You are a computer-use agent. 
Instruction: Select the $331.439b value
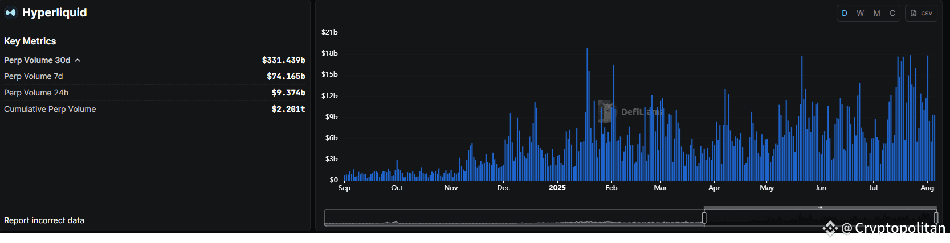[283, 60]
